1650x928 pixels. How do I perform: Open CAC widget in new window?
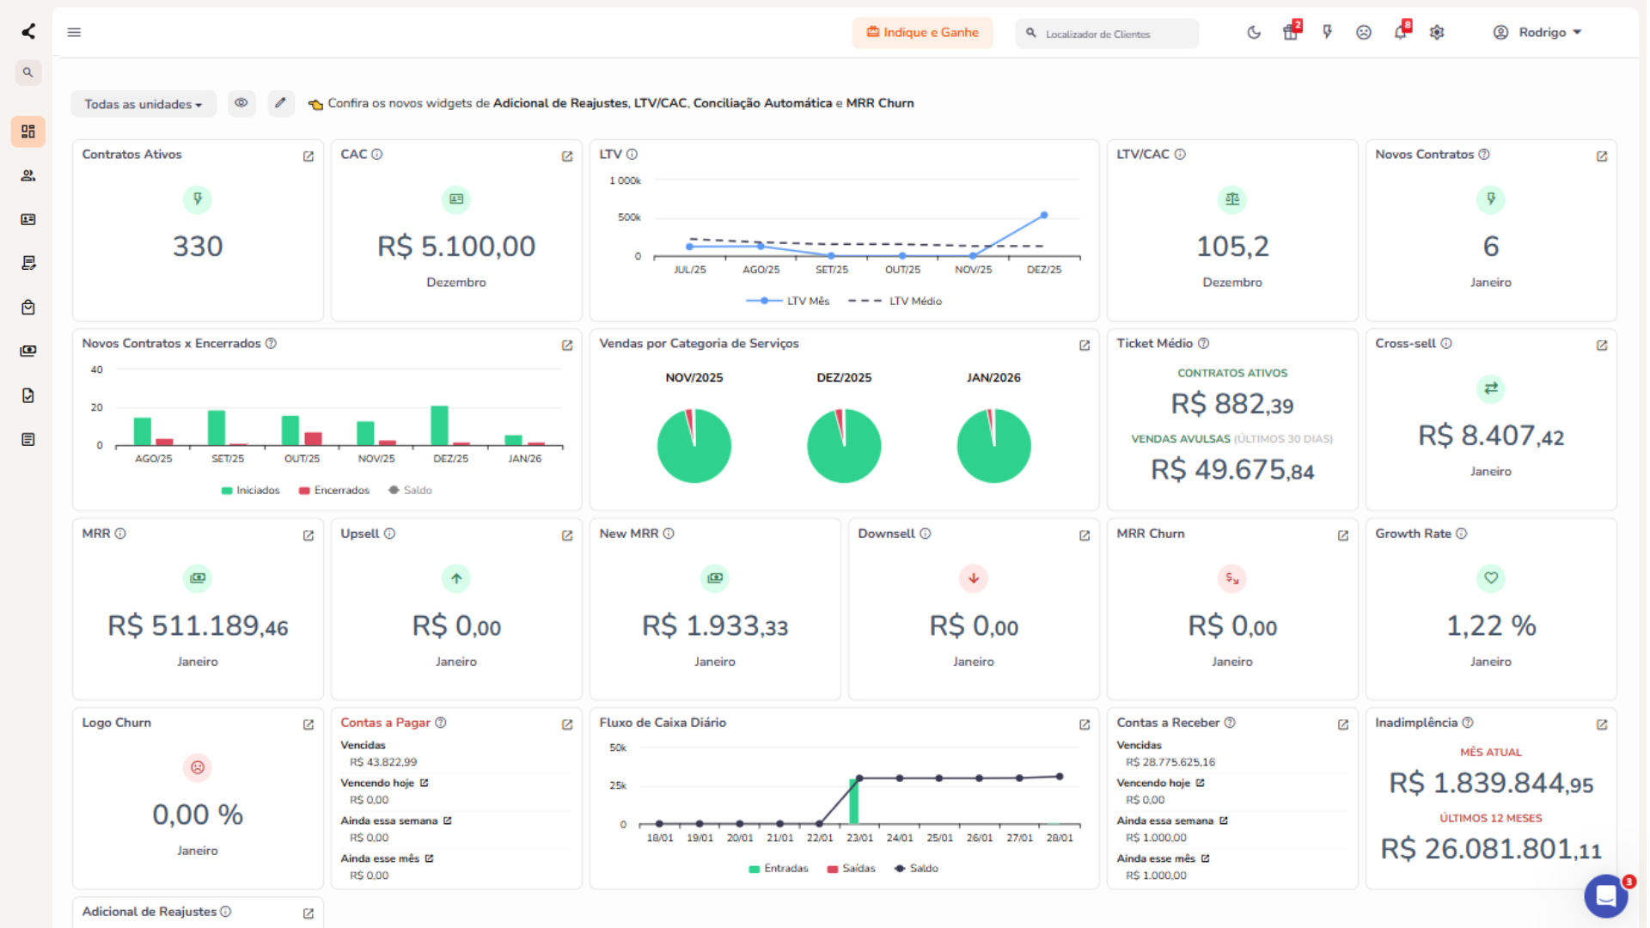click(567, 156)
